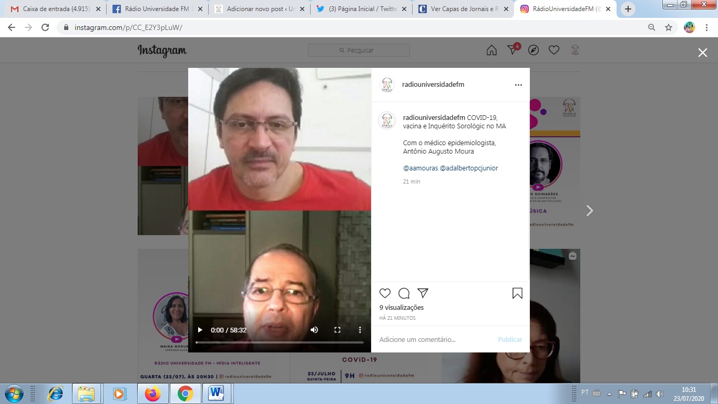Open profile avatar in Instagram navbar
Image resolution: width=718 pixels, height=404 pixels.
click(575, 50)
